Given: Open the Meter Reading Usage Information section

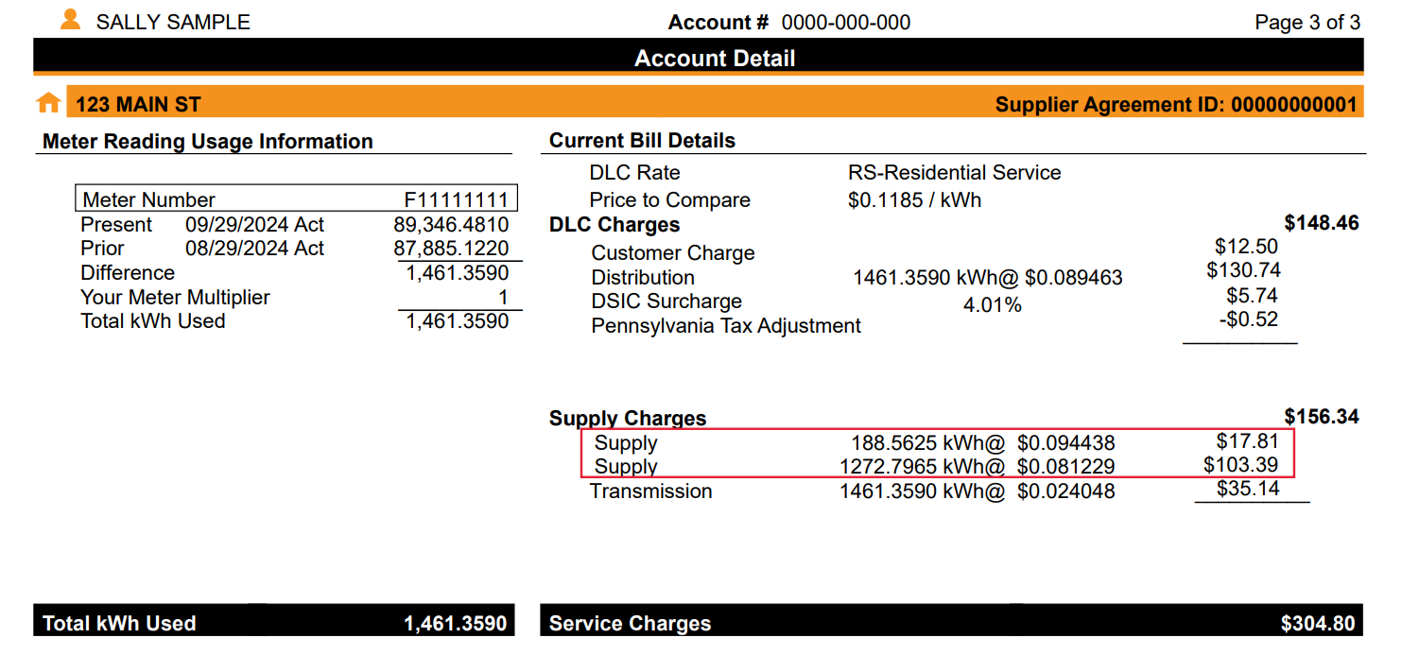Looking at the screenshot, I should coord(206,141).
